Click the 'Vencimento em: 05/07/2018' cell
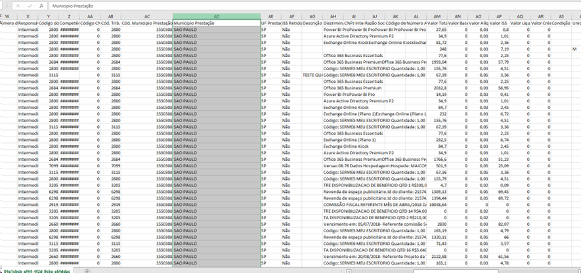The height and width of the screenshot is (273, 581). (375, 224)
